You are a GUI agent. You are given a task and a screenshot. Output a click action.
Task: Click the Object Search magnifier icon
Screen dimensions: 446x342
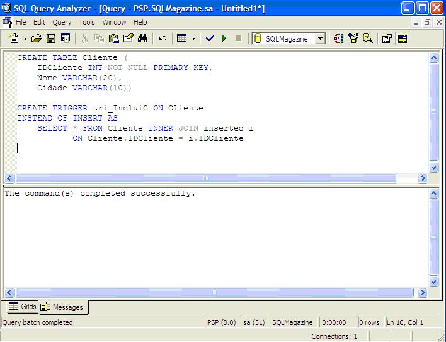coord(368,38)
